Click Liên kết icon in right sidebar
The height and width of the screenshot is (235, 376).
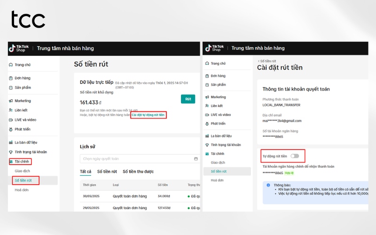point(207,106)
